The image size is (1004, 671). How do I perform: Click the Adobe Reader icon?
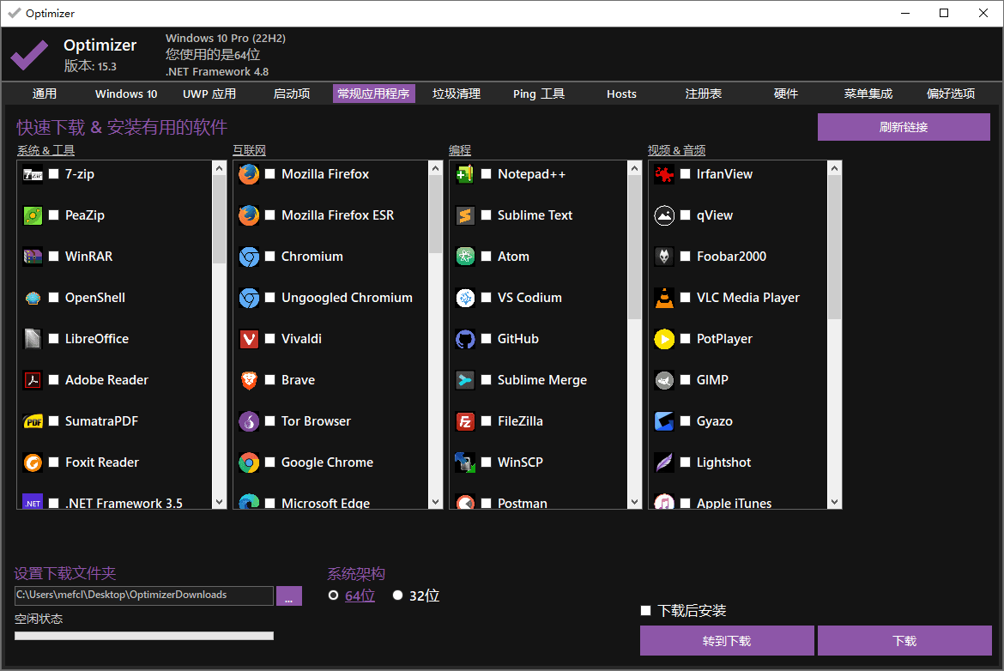(x=33, y=379)
